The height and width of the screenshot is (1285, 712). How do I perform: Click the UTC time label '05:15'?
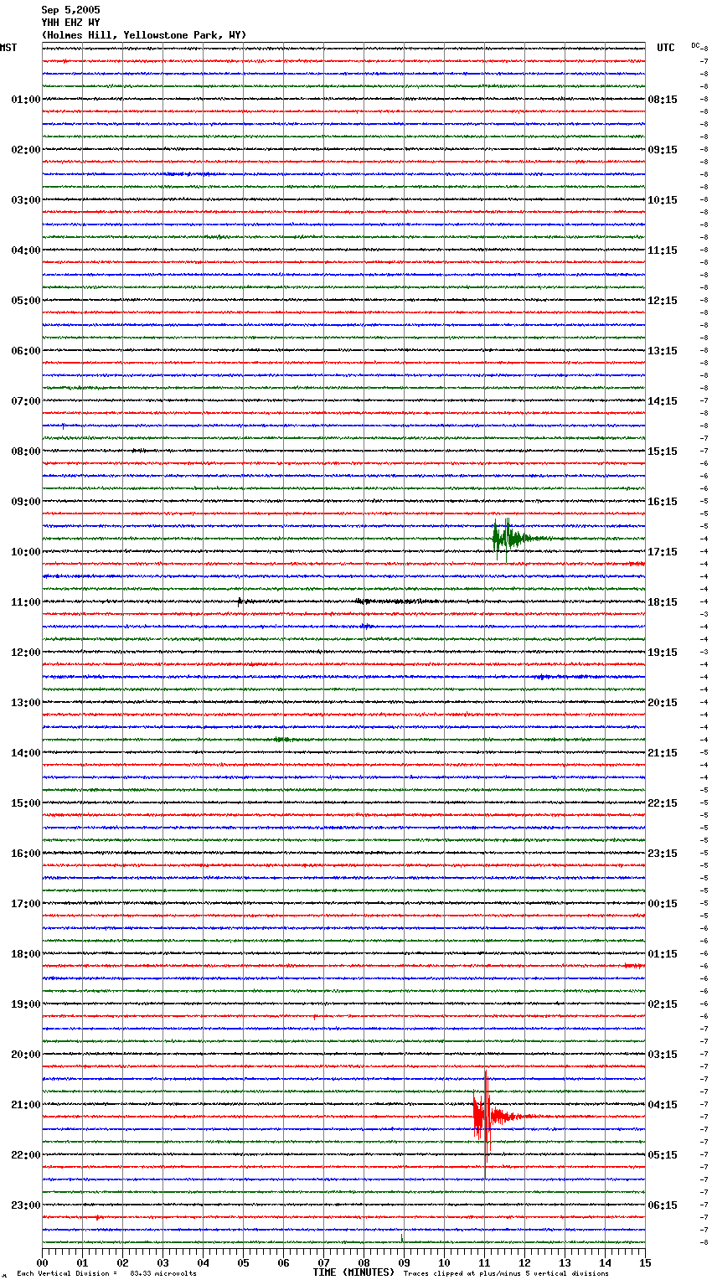point(663,1155)
